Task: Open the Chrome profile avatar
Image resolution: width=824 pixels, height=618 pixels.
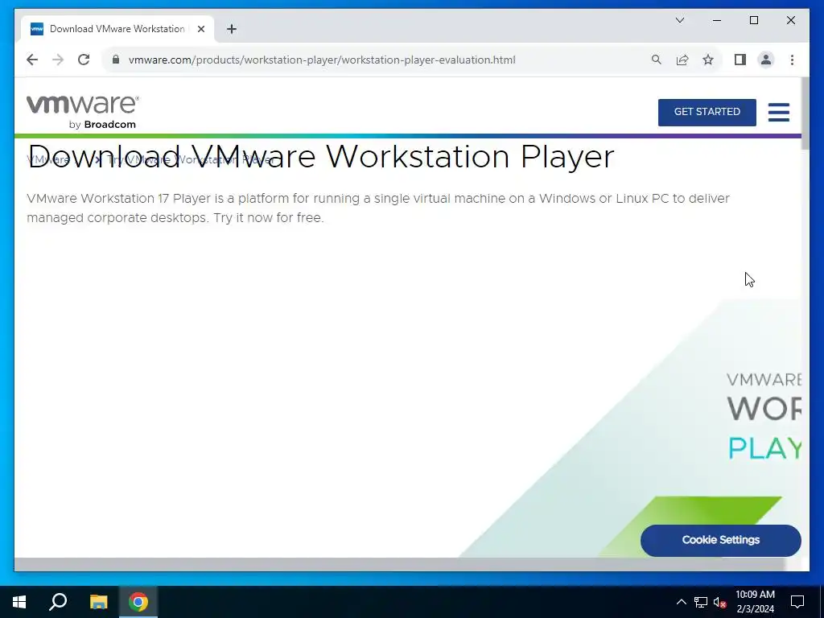Action: [x=766, y=60]
